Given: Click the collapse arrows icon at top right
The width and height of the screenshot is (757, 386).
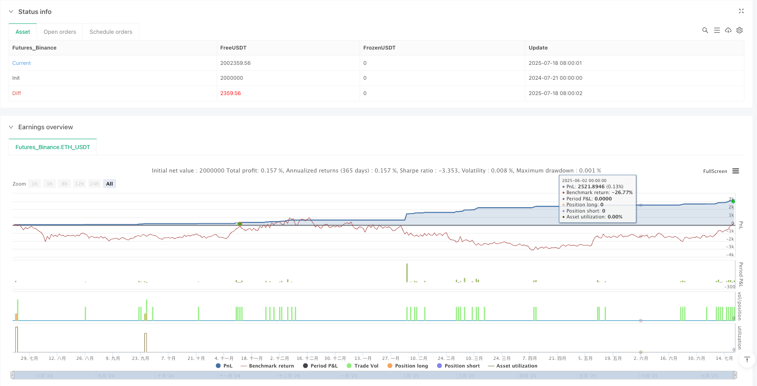Looking at the screenshot, I should point(741,11).
